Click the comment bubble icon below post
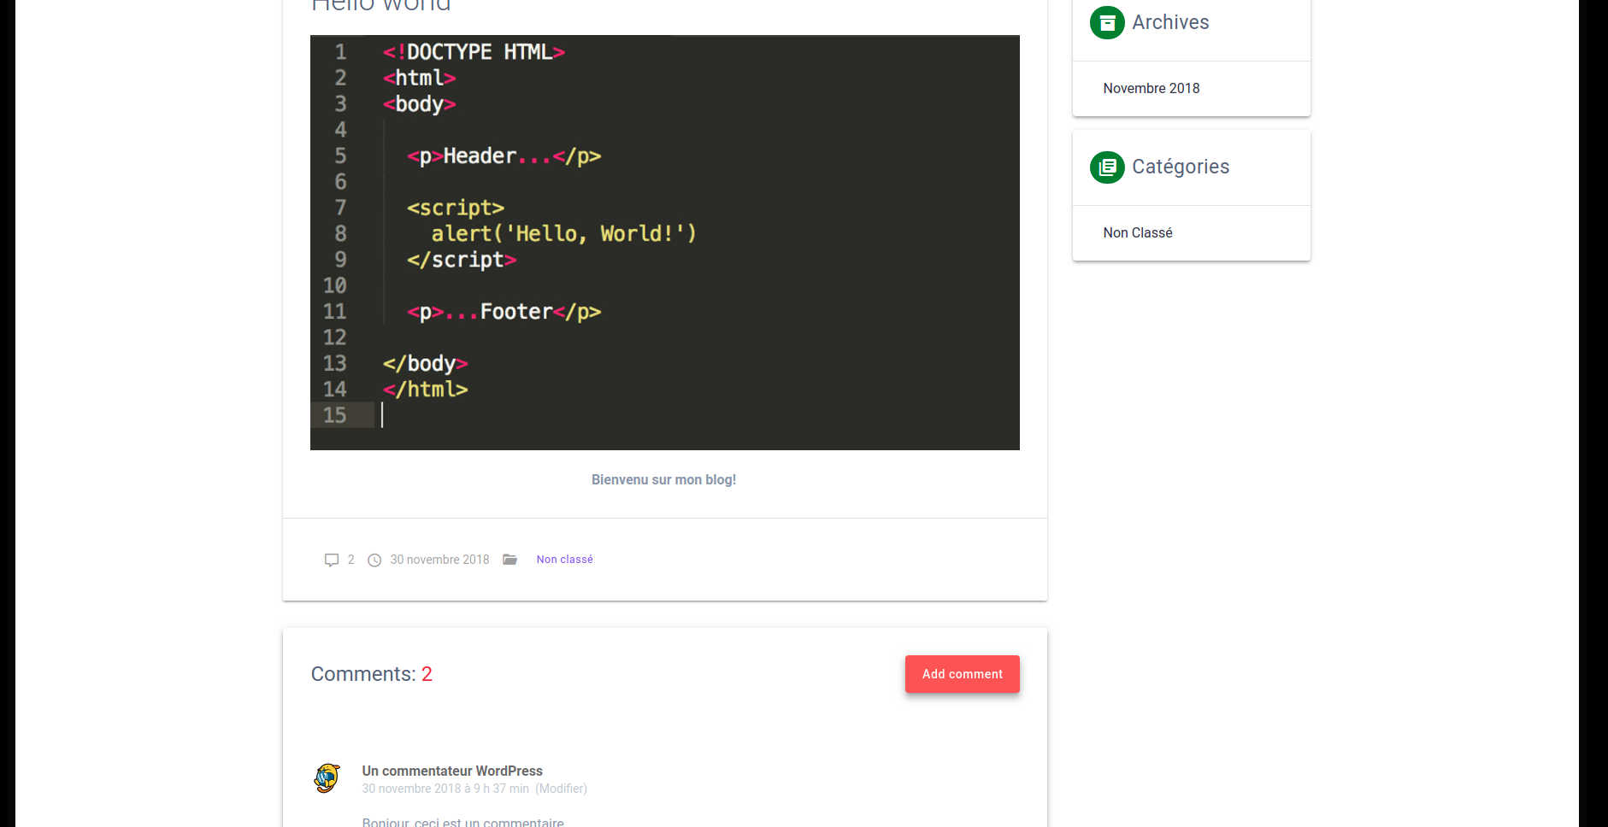The width and height of the screenshot is (1608, 827). 332,560
